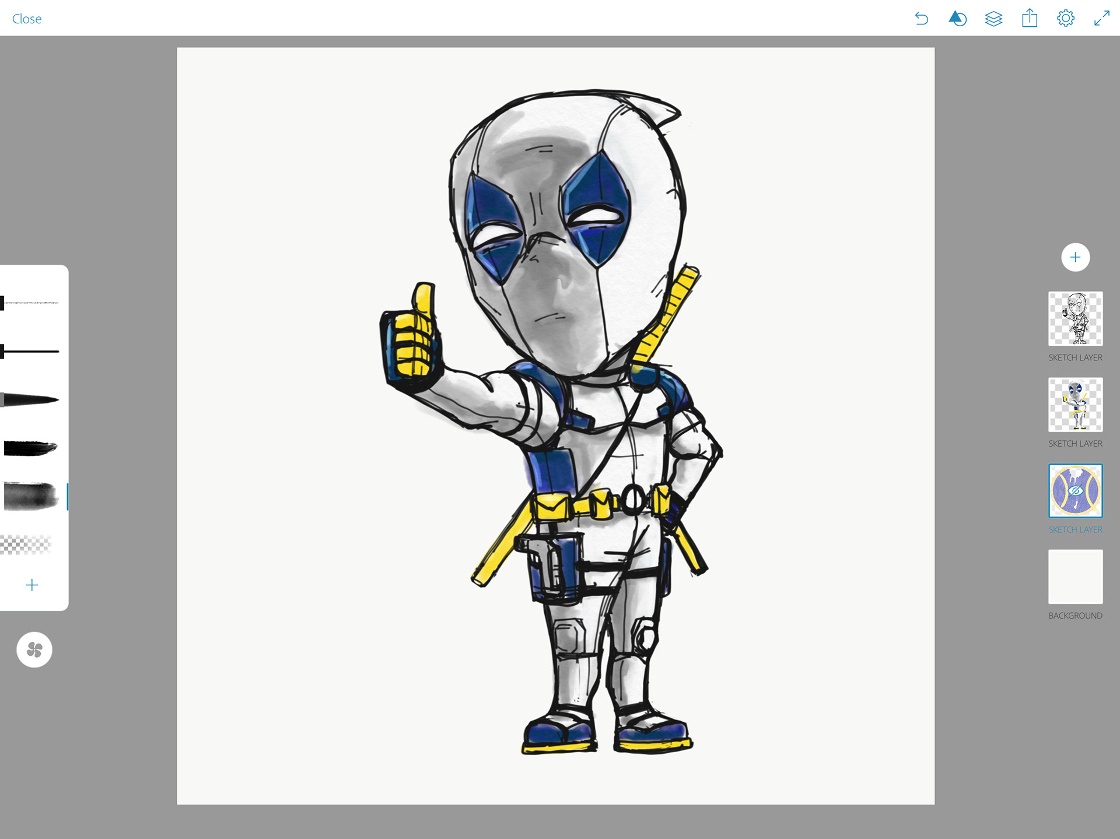The width and height of the screenshot is (1120, 839).
Task: Select the thin pen brush
Action: (x=31, y=352)
